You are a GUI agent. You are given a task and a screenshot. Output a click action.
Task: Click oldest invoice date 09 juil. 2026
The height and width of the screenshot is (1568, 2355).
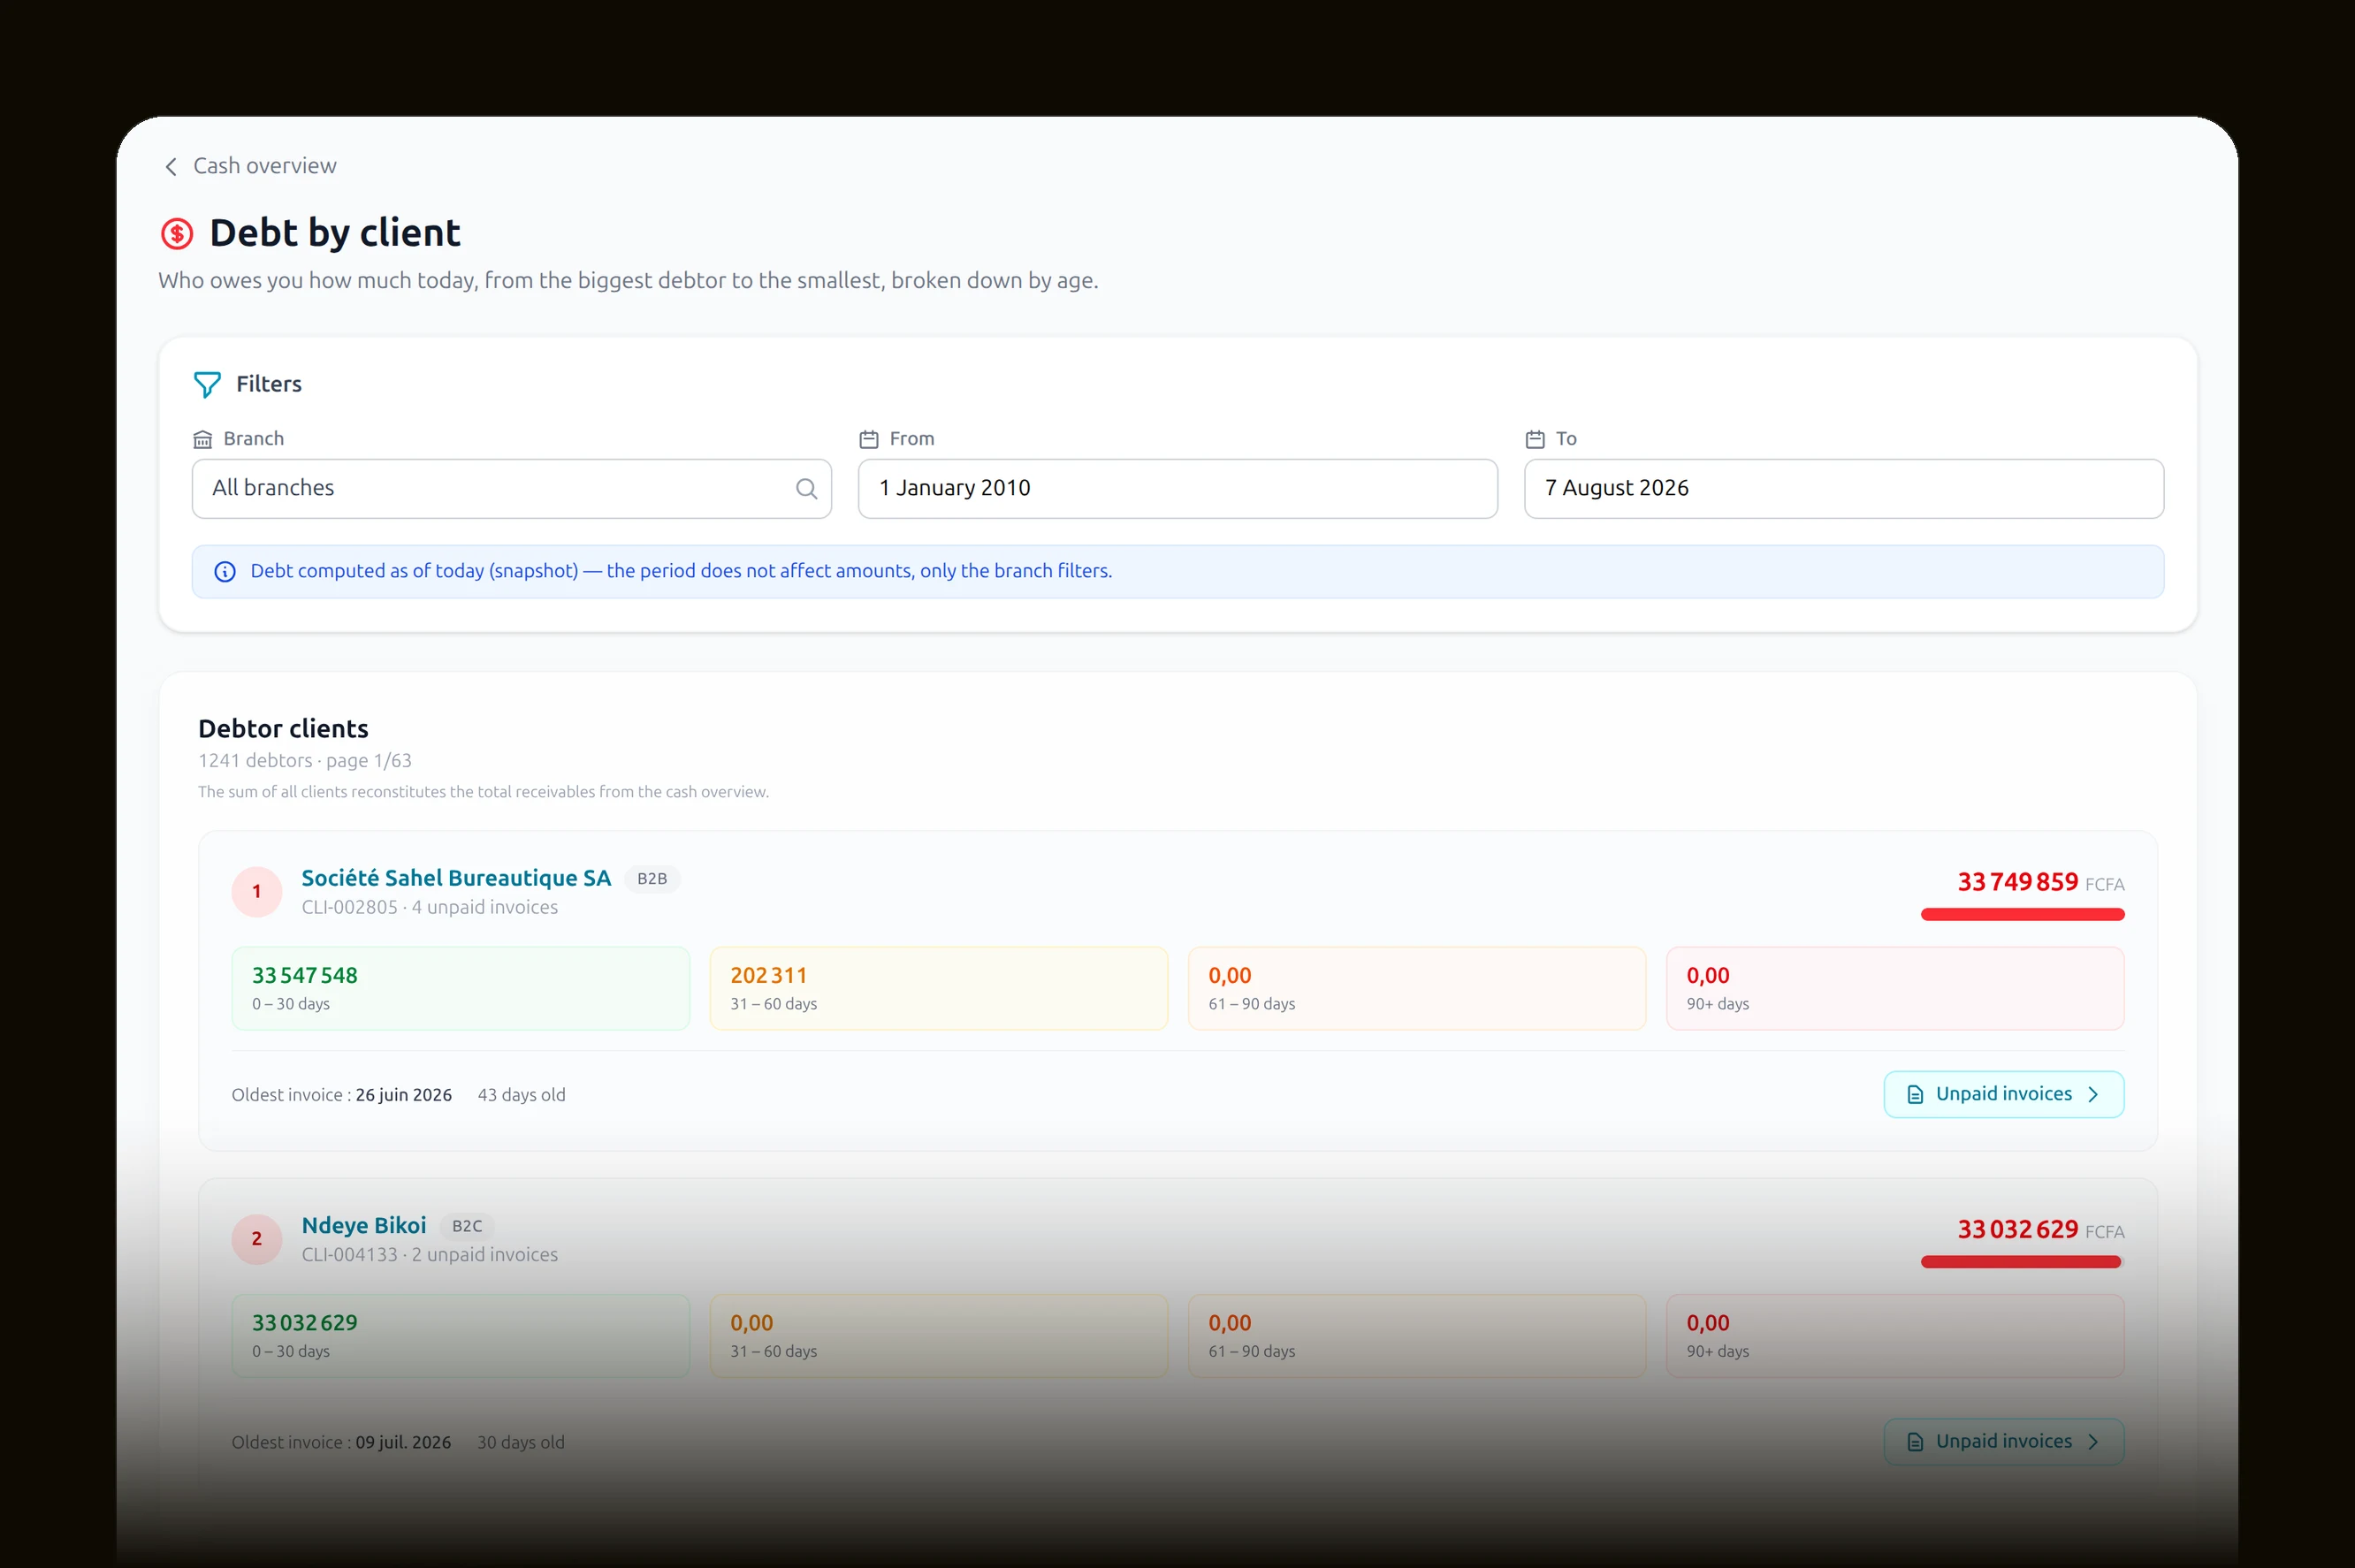click(404, 1443)
